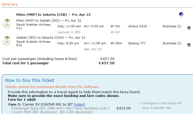This screenshot has width=193, height=114.
Task: Click the Itinerary section heading
Action: [9, 4]
